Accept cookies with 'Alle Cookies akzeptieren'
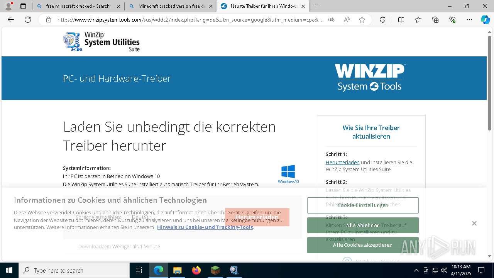This screenshot has width=494, height=278. coord(363,245)
